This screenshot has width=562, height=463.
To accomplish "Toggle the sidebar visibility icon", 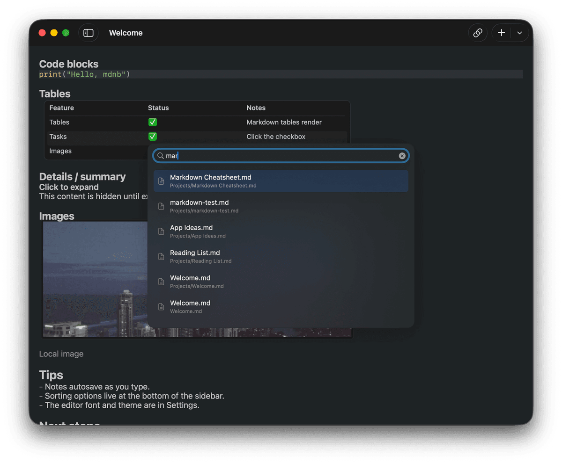I will coord(89,33).
